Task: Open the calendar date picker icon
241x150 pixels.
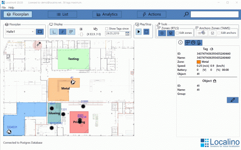Action: pyautogui.click(x=127, y=34)
